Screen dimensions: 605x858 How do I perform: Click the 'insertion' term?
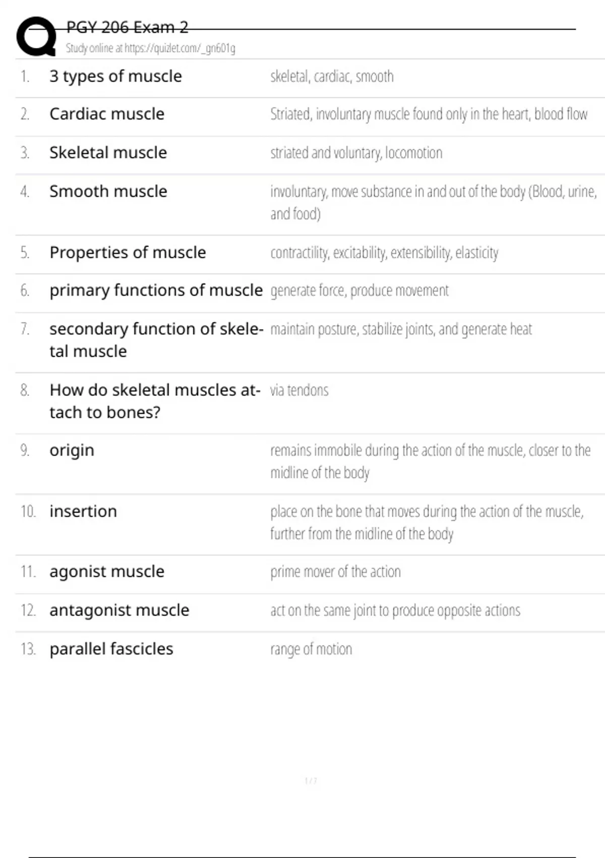click(x=83, y=511)
